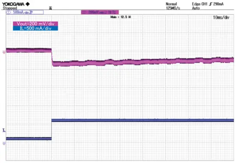Click the Main : 12.5 M record length
Image resolution: width=236 pixels, height=163 pixels.
[121, 17]
